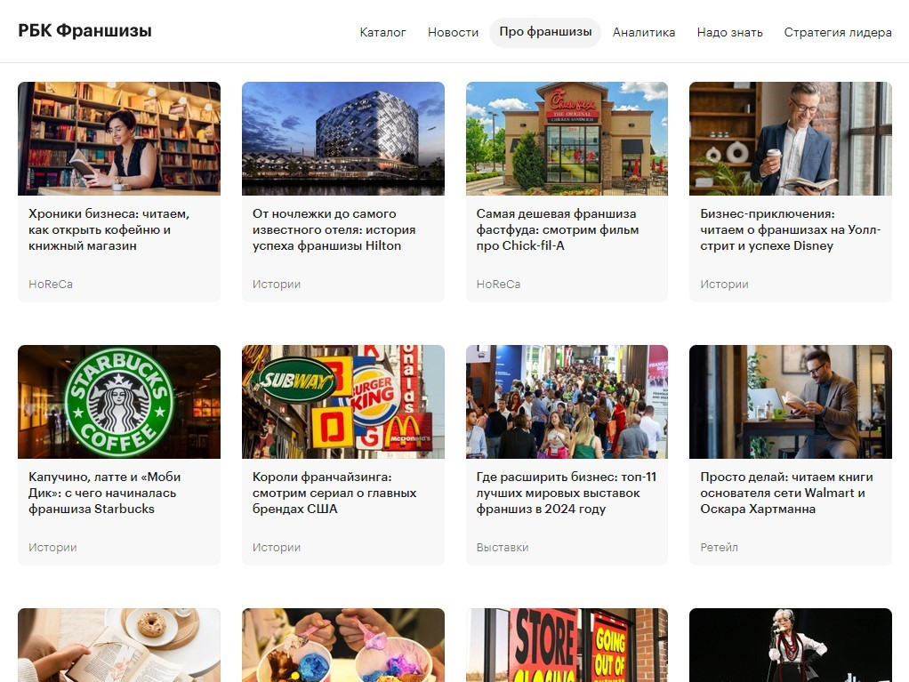The height and width of the screenshot is (682, 909).
Task: Go to the Новости section
Action: [453, 32]
